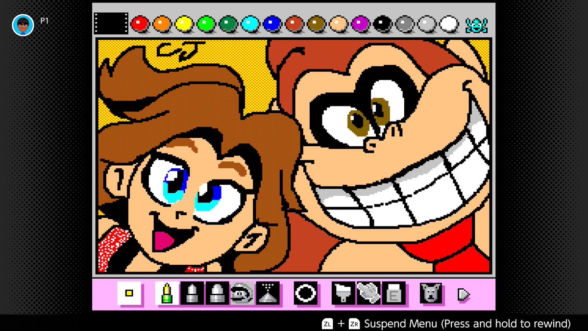The height and width of the screenshot is (331, 588).
Task: Pick the black paint color
Action: [383, 24]
